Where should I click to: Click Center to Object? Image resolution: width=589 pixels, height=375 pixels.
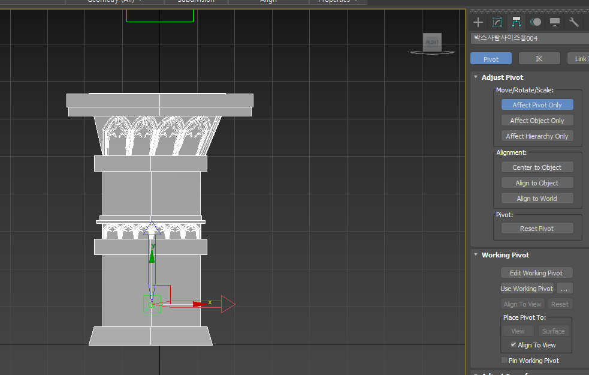537,167
